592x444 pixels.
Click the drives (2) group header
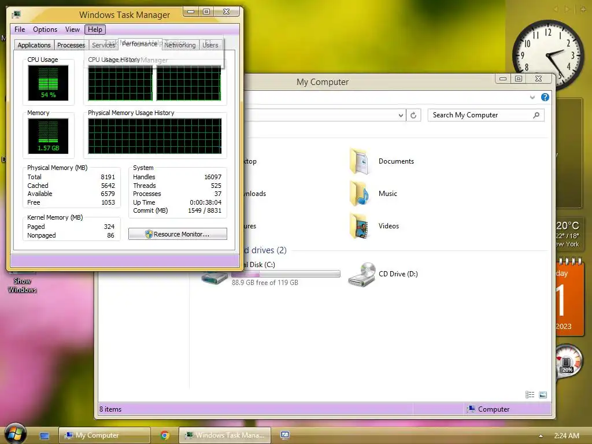tap(265, 250)
